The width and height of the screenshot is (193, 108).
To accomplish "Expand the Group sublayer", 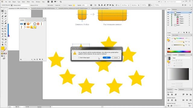I will point(175,17).
